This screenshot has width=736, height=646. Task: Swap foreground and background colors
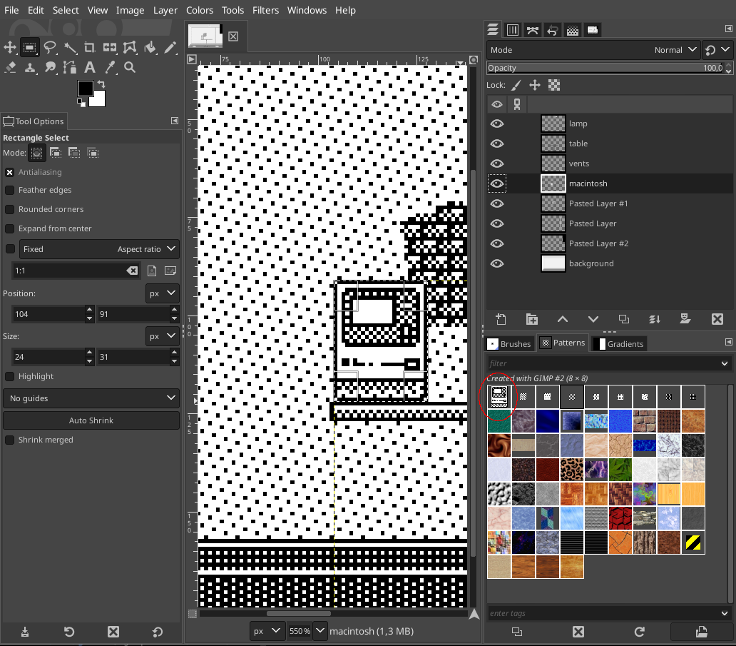pos(101,84)
